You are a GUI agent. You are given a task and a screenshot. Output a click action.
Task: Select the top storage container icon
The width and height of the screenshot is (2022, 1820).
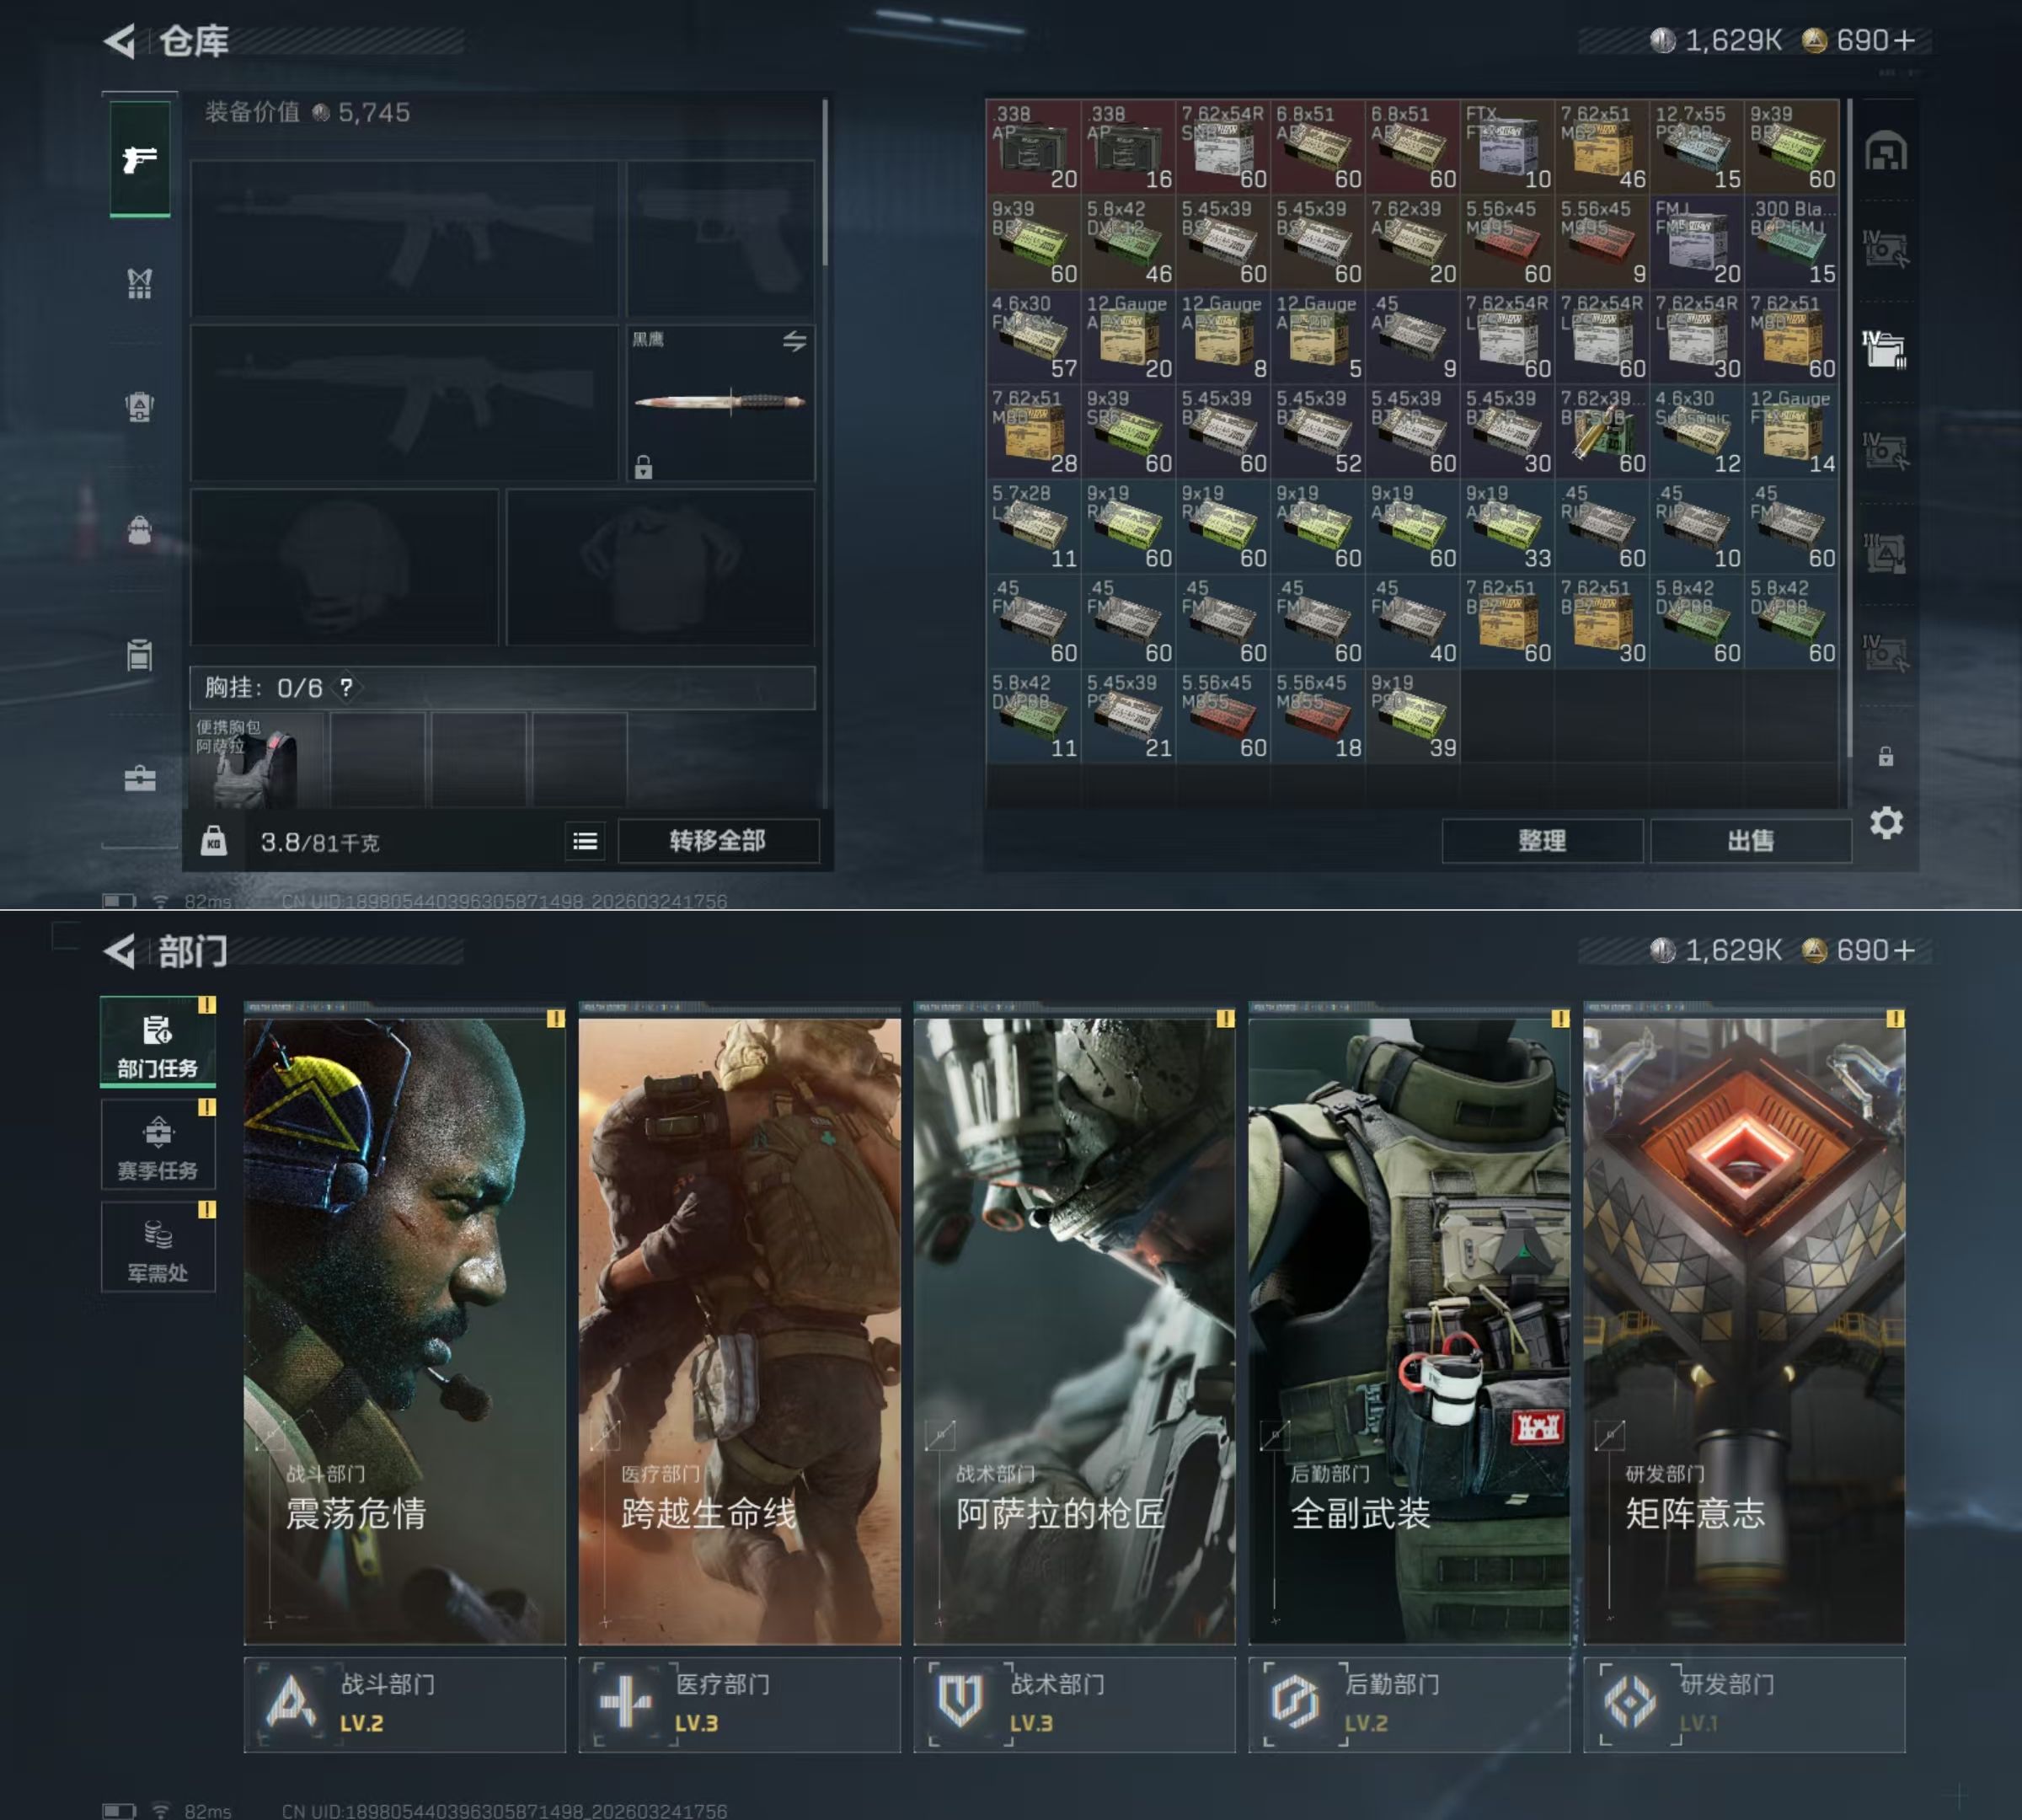pyautogui.click(x=1886, y=152)
